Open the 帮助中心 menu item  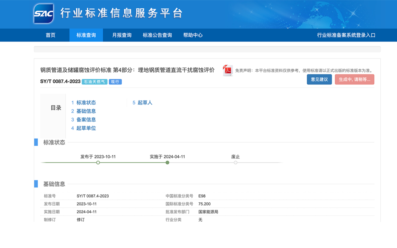tap(193, 35)
